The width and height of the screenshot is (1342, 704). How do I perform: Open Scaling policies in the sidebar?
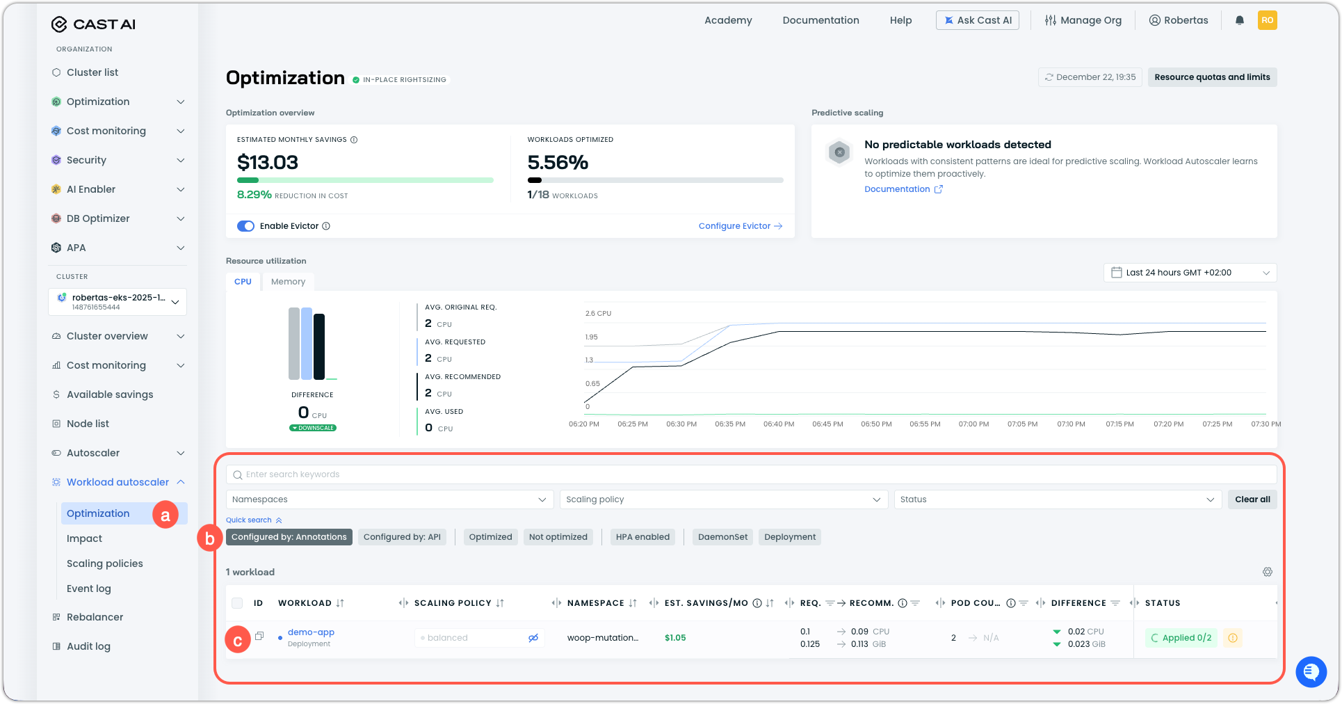pyautogui.click(x=105, y=563)
